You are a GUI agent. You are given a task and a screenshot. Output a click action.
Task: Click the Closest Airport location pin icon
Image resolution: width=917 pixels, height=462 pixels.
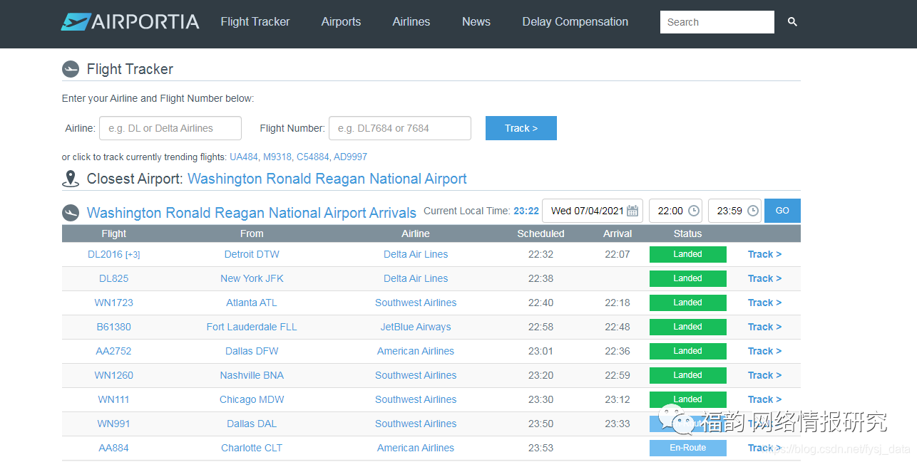click(x=71, y=179)
